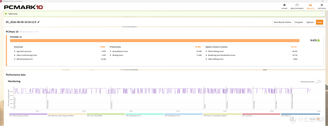The height and width of the screenshot is (126, 328).
Task: Open the Results bar chart icon
Action: click(310, 5)
